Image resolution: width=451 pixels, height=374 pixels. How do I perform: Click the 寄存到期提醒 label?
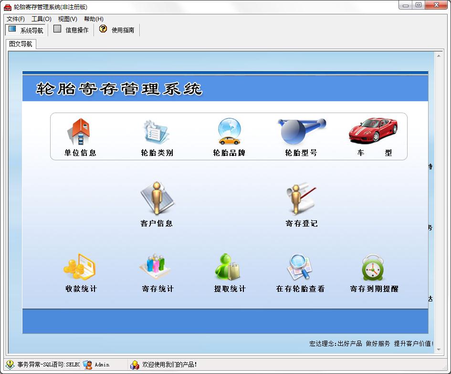374,289
